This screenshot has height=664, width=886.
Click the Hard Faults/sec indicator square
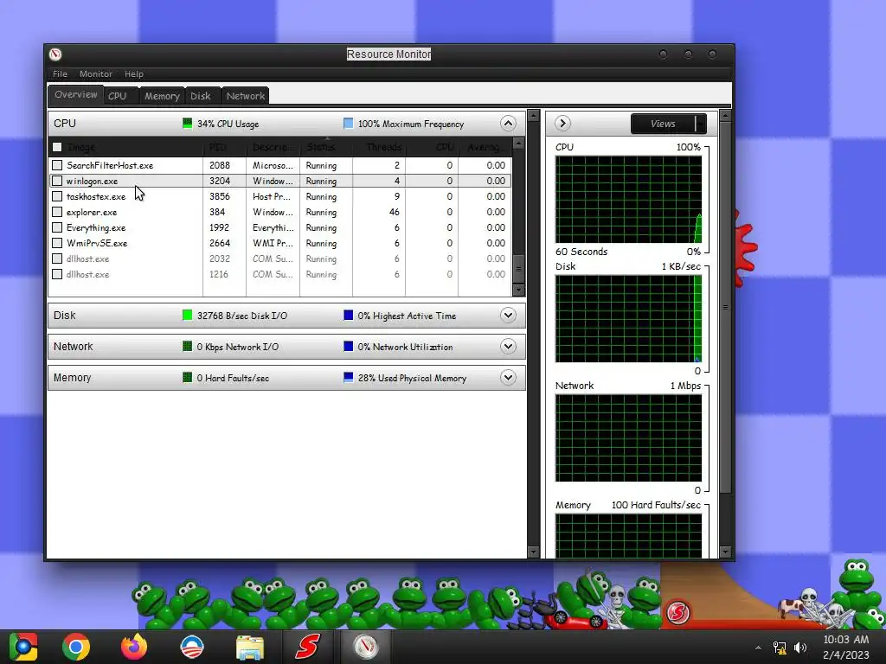tap(187, 377)
